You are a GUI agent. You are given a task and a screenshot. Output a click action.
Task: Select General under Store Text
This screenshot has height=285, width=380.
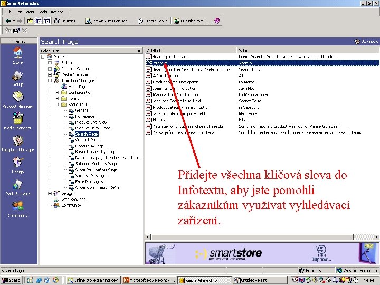click(82, 110)
